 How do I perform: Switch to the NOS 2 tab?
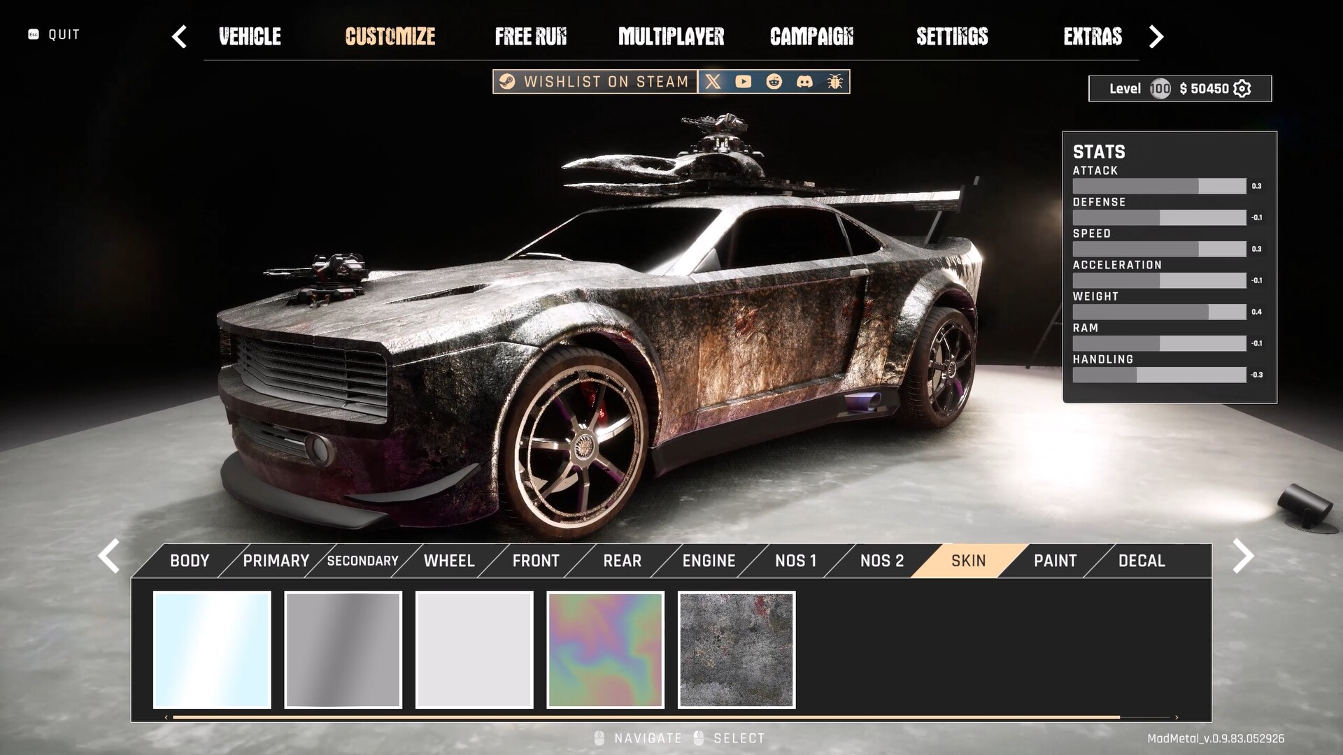(882, 561)
